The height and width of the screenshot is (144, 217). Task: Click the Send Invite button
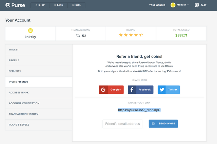pos(163,124)
